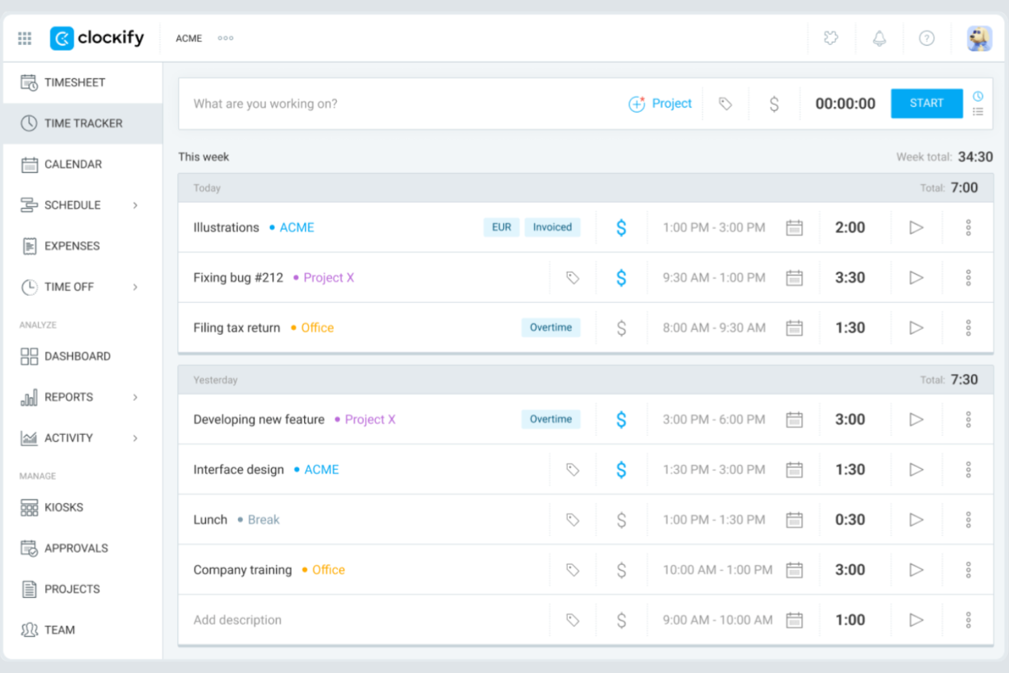Click the tag icon in the timer bar

(x=725, y=104)
